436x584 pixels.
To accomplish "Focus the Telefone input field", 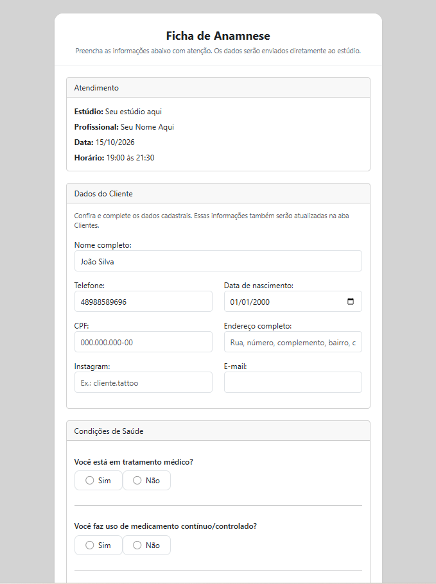I will tap(143, 302).
